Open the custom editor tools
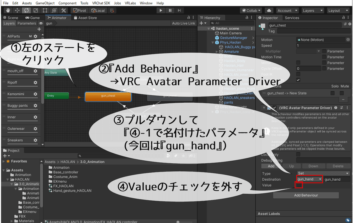Viewport: 353px width, 223px height. point(63,10)
